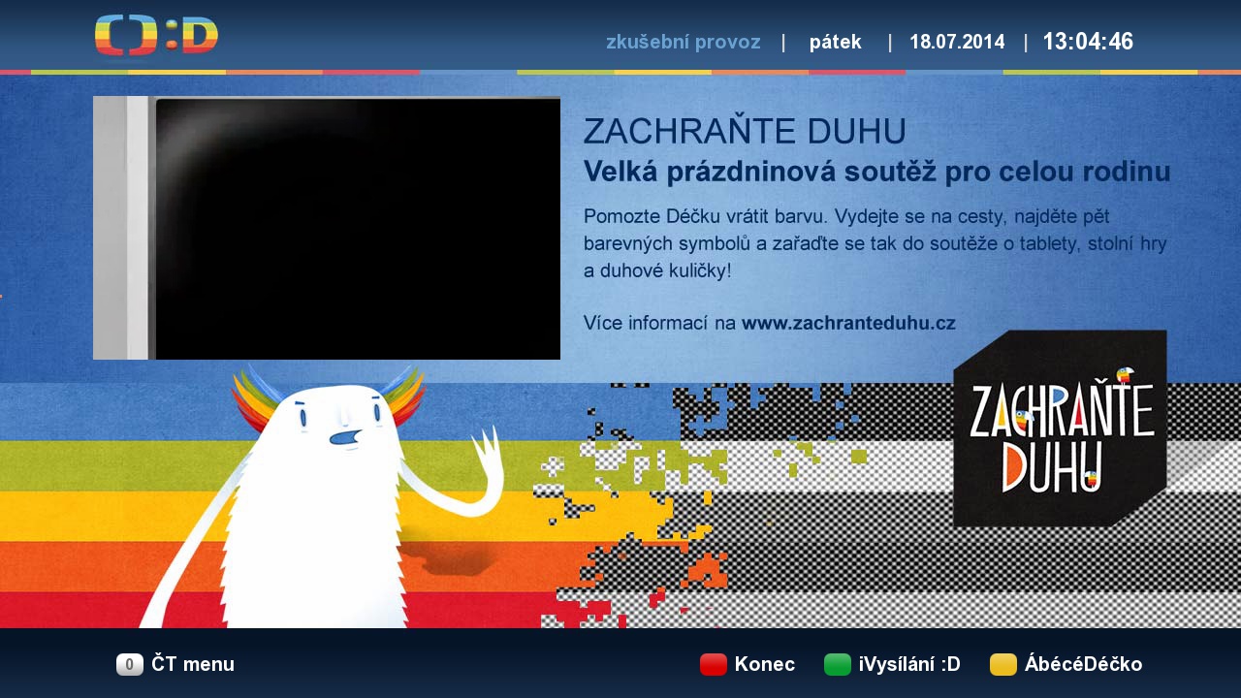Open ČT menu from the bottom bar
This screenshot has width=1241, height=698.
(190, 664)
